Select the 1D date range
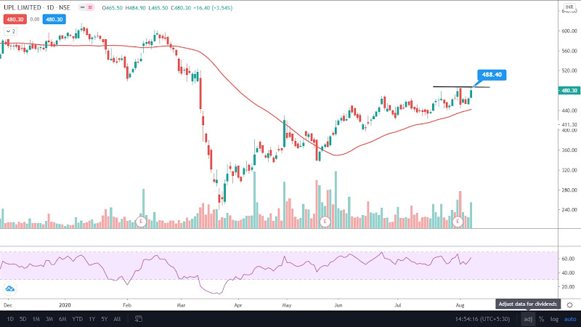 pos(10,319)
